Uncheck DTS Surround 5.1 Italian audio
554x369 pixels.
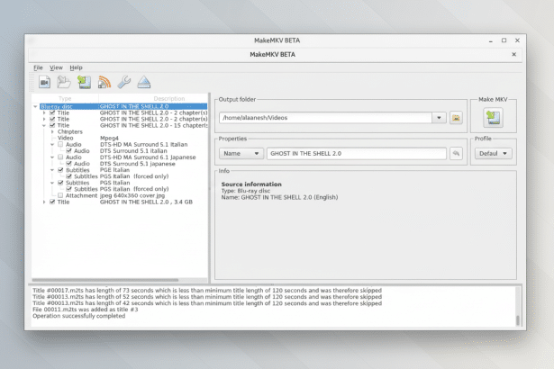tap(68, 151)
